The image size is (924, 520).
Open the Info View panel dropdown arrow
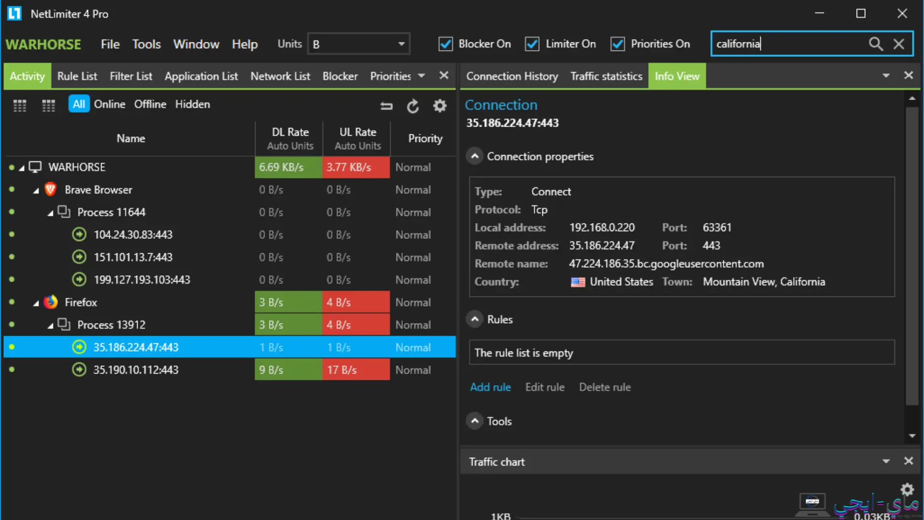[886, 76]
